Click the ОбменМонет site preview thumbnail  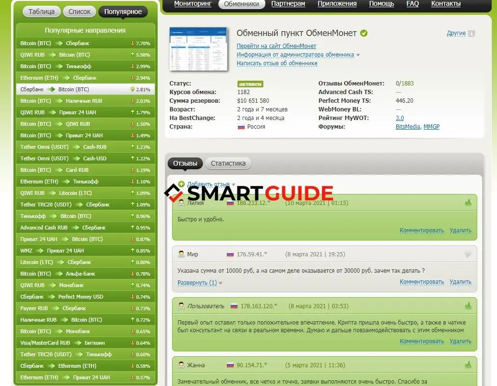coord(199,49)
